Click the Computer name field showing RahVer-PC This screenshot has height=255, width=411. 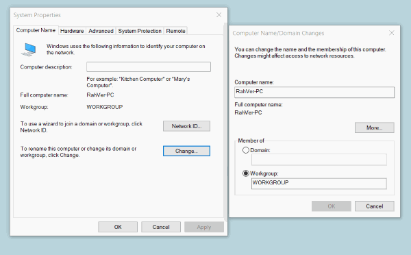[x=314, y=92]
